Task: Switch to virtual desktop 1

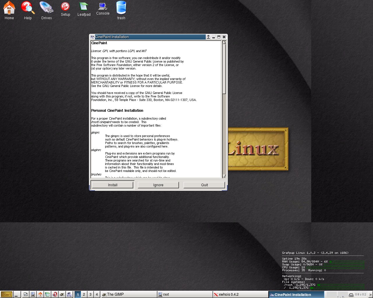Action: click(78, 294)
